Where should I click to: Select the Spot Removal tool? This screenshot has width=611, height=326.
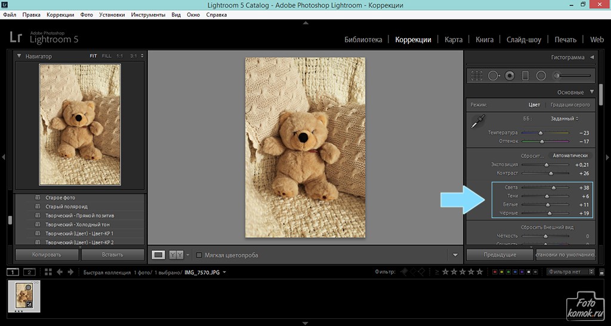(493, 76)
